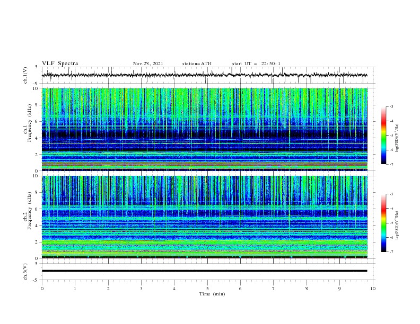The image size is (420, 324).
Task: Click the "-7" label on ch.1 color bar
Action: 391,164
